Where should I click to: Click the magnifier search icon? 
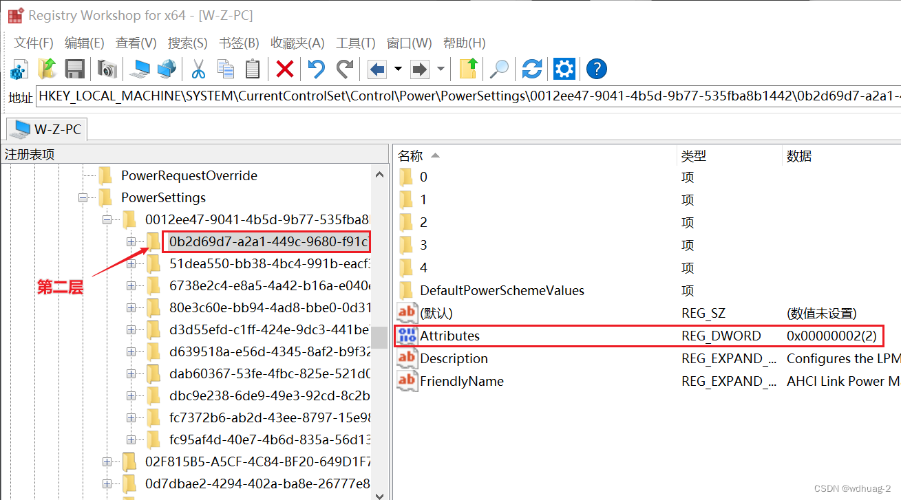pyautogui.click(x=499, y=69)
